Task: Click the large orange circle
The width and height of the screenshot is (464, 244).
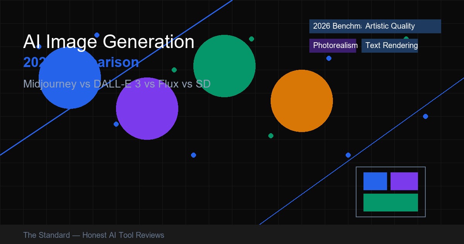Action: pyautogui.click(x=302, y=101)
